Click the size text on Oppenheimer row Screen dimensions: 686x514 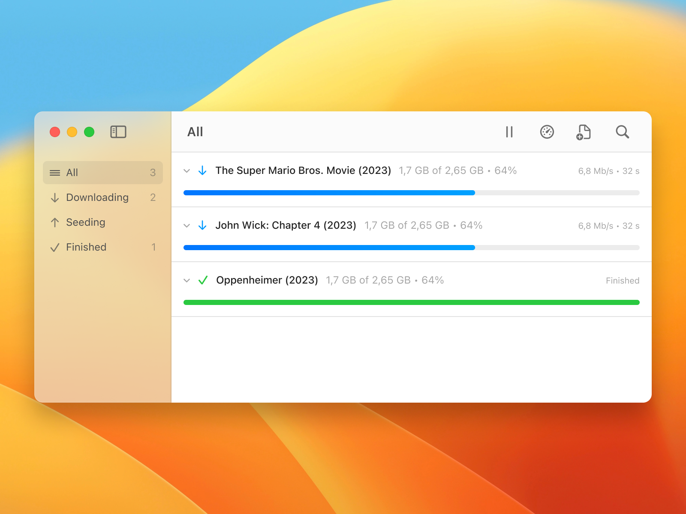pyautogui.click(x=368, y=280)
